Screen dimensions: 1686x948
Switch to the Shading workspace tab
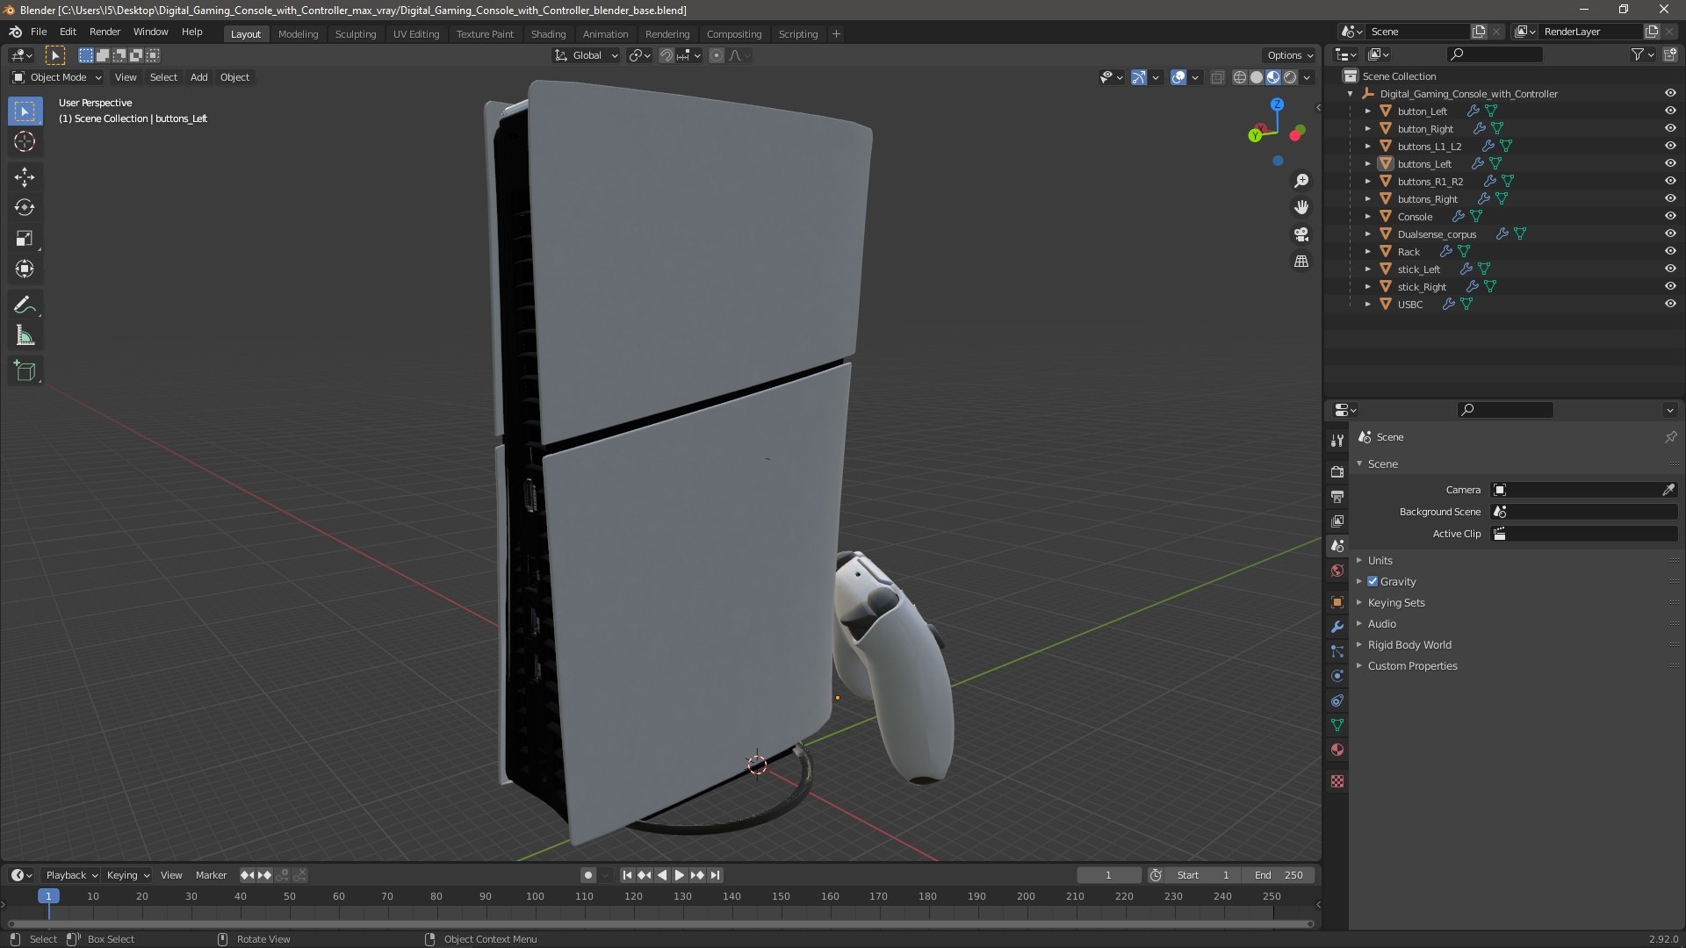tap(548, 34)
